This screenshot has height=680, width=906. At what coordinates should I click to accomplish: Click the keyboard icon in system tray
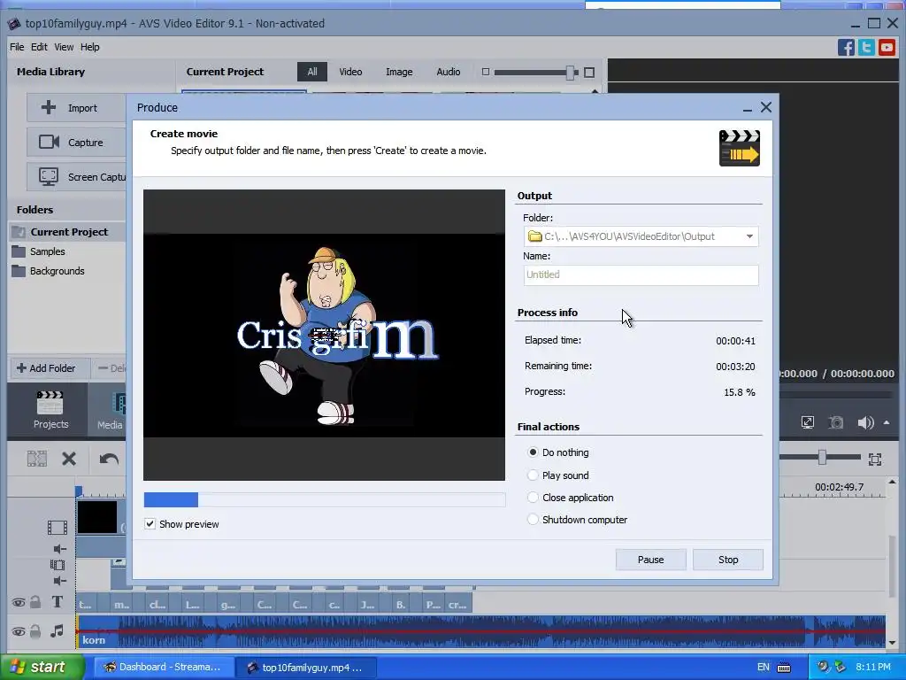click(x=784, y=668)
